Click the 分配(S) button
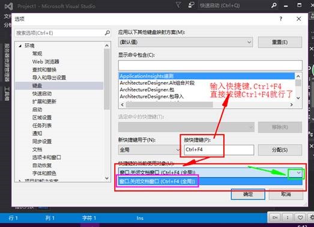The image size is (314, 227). click(280, 150)
